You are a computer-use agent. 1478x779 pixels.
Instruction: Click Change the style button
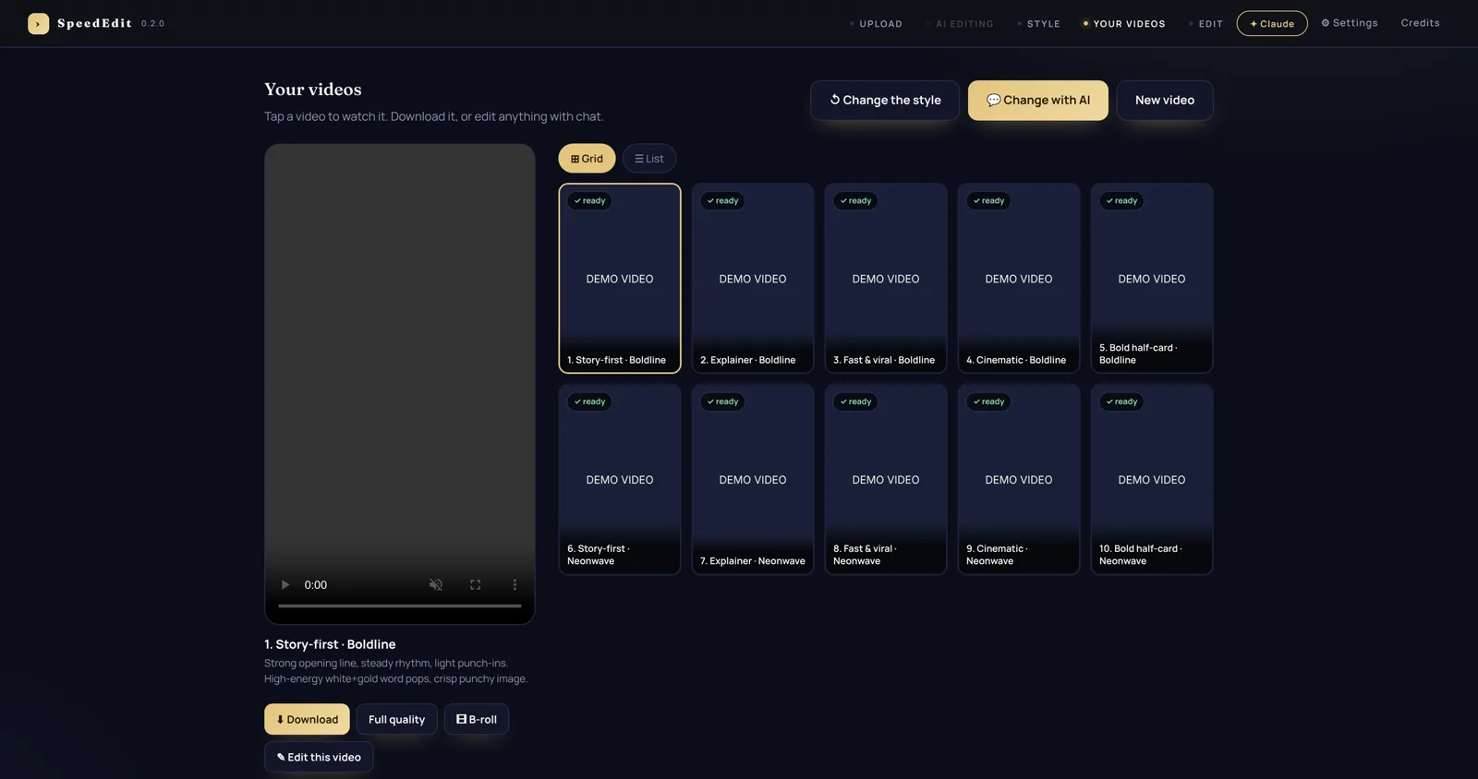(x=885, y=100)
